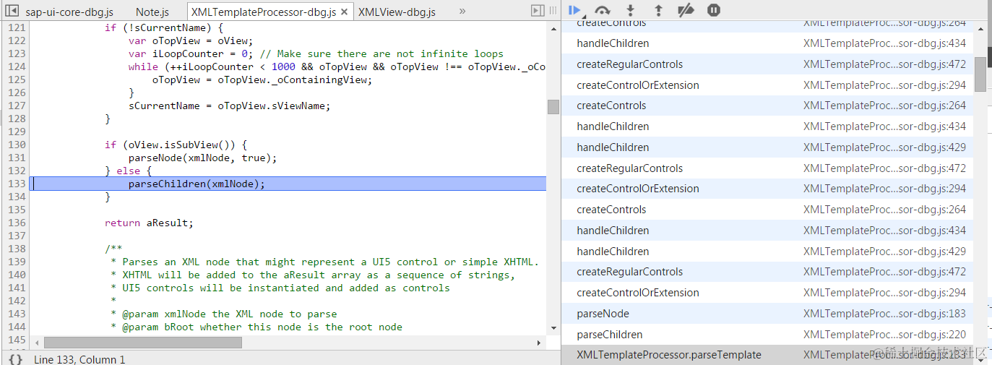The image size is (992, 365).
Task: Open source link ending in dbg.js:220
Action: 884,335
